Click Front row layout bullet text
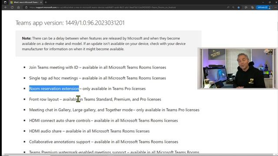 tap(95, 99)
